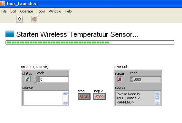This screenshot has width=182, height=123.
Task: Click the error in code stepper control
Action: 35,79
